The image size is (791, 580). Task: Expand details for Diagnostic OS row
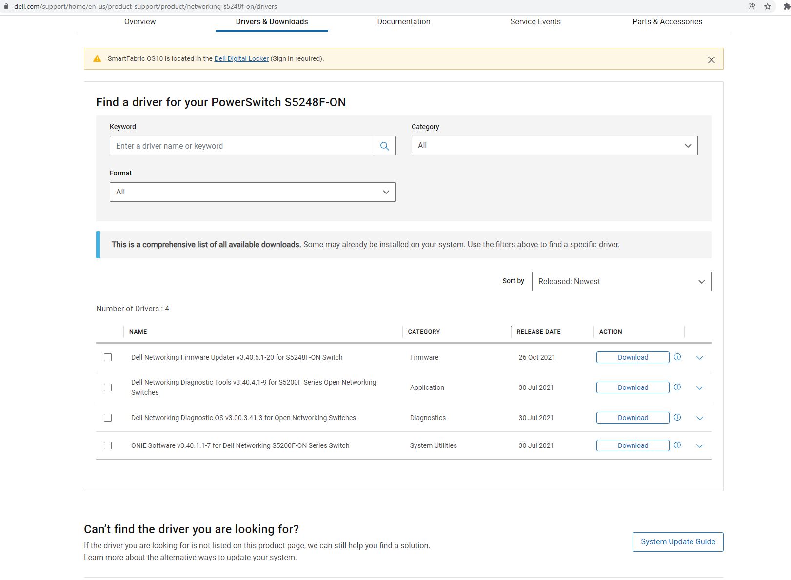click(699, 418)
